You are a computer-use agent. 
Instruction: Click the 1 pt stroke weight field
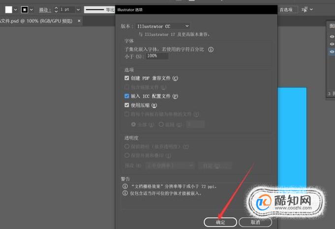coord(67,10)
